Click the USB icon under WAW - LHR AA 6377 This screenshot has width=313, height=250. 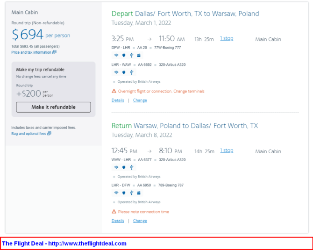(x=131, y=167)
